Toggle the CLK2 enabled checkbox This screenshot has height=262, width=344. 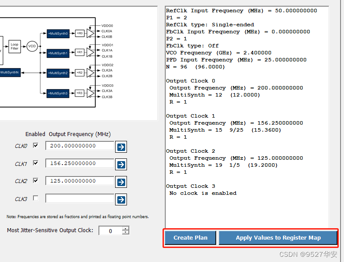pyautogui.click(x=36, y=180)
